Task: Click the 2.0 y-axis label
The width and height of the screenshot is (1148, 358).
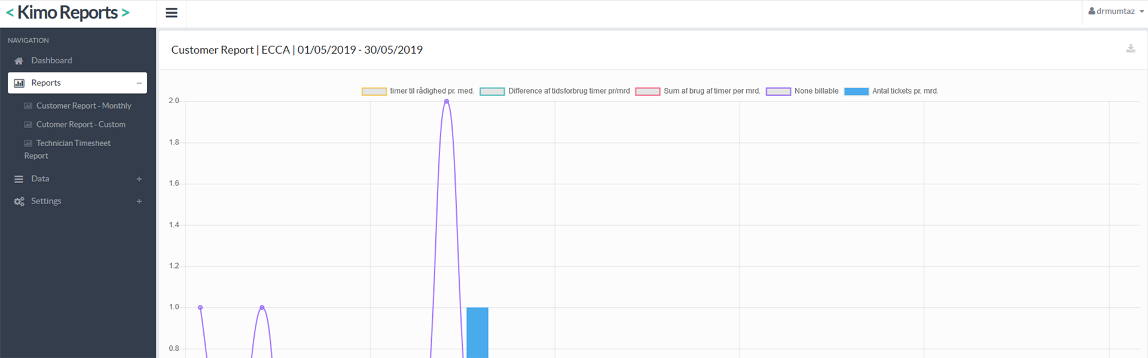Action: coord(174,101)
